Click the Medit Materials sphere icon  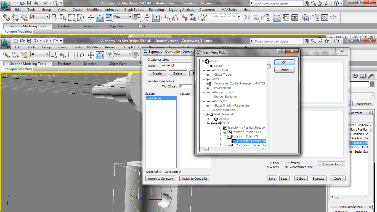(212, 115)
